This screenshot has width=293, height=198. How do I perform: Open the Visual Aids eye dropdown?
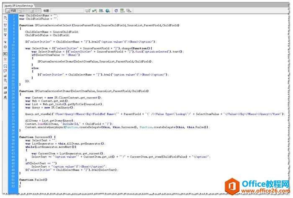pyautogui.click(x=129, y=10)
